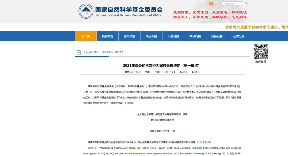Click the search magnifier icon
The image size is (288, 156).
[246, 3]
